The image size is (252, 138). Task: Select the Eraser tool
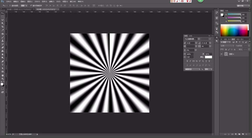tap(3, 48)
